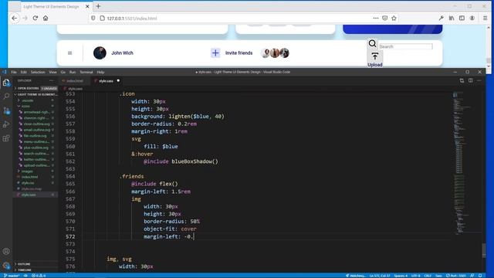
Task: Click notifications bell in VS Code status bar
Action: (480, 276)
